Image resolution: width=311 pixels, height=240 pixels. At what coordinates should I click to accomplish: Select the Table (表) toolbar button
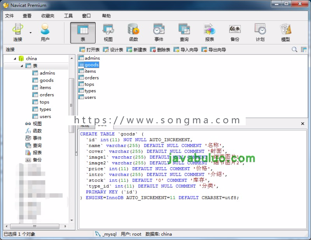(x=83, y=33)
